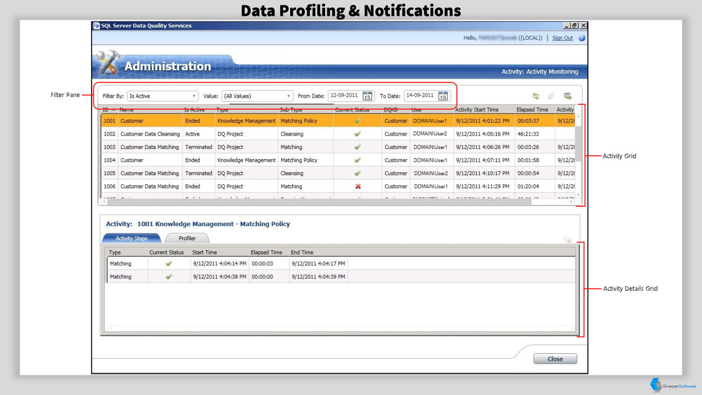This screenshot has height=395, width=702.
Task: Click the Start Time header in the details grid
Action: 205,252
